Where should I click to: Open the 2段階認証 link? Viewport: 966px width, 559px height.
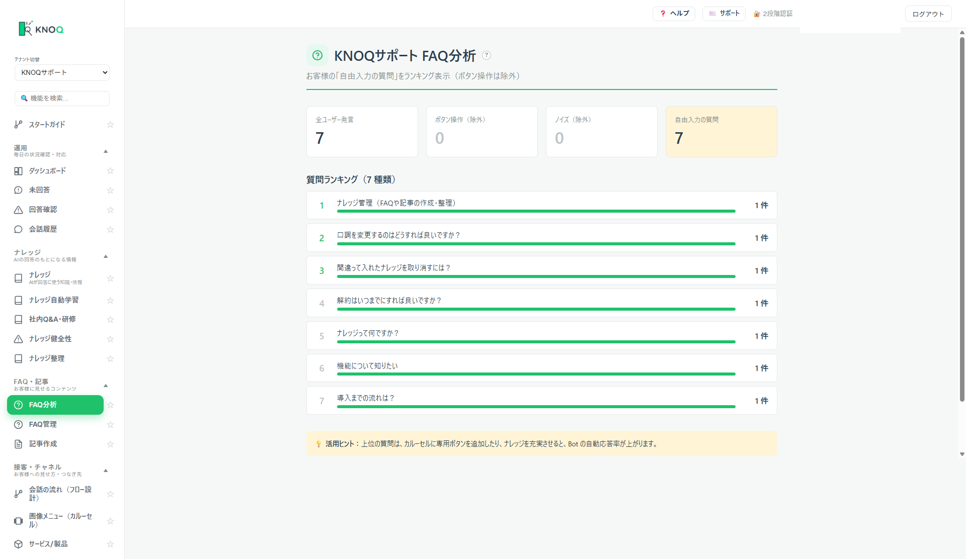[x=773, y=14]
